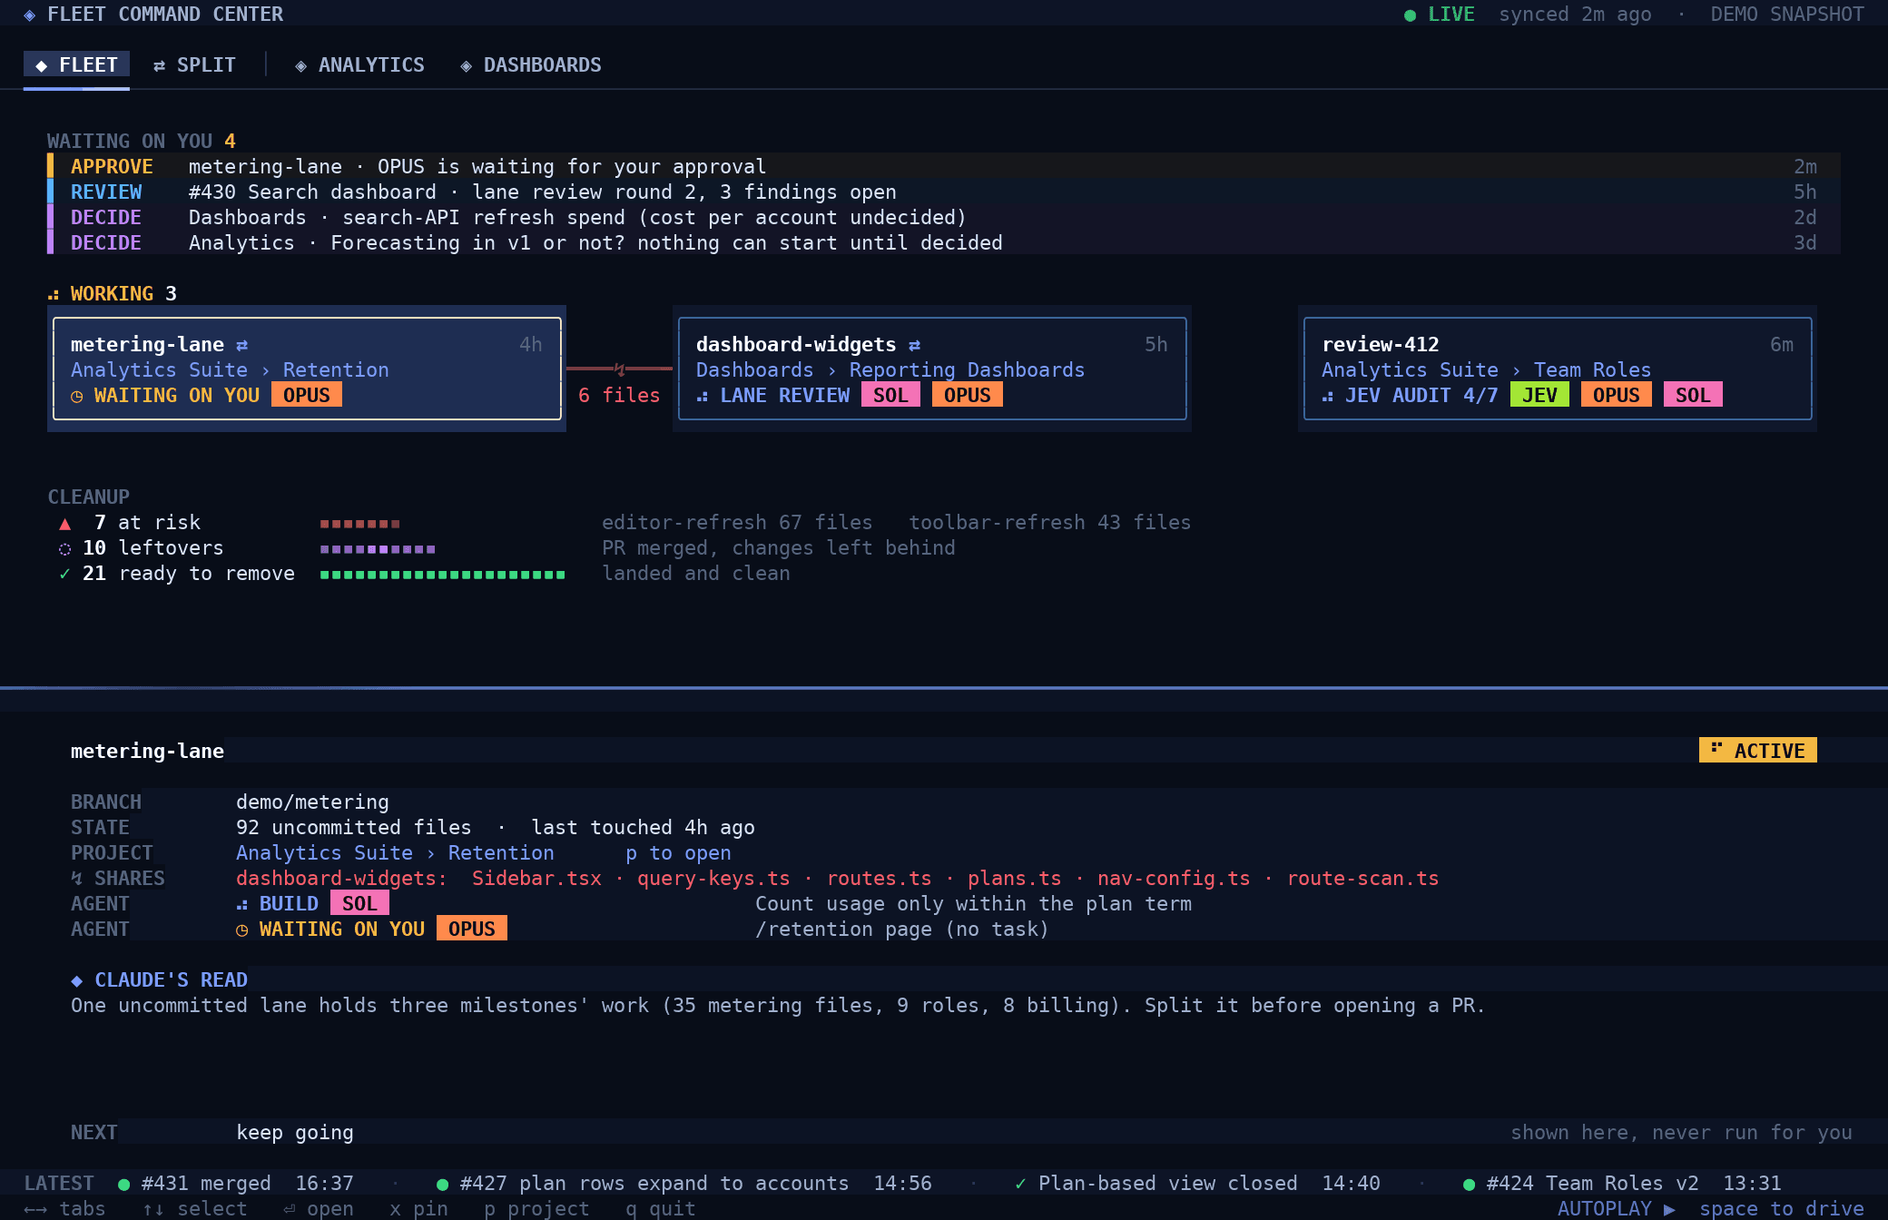Click split arrows icon on dashboard-widgets card
The height and width of the screenshot is (1220, 1888).
pyautogui.click(x=914, y=345)
